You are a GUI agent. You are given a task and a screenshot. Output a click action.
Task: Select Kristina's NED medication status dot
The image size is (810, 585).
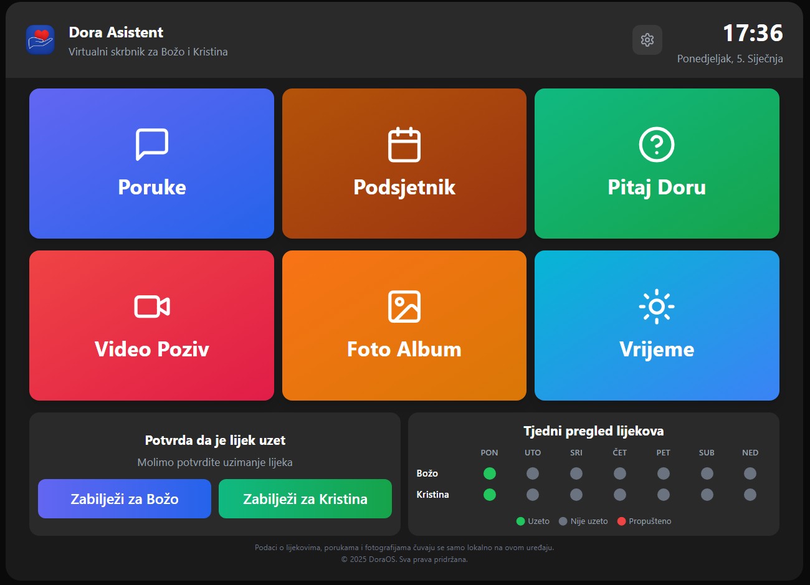(750, 495)
